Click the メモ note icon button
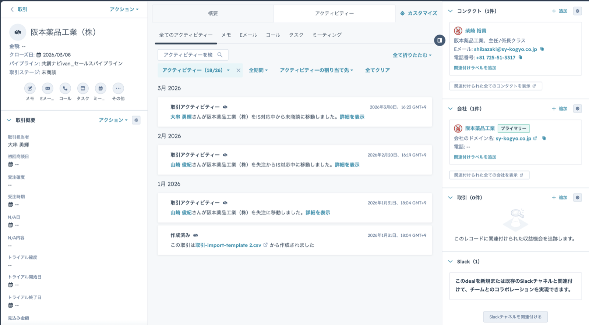Viewport: 589px width, 325px height. tap(30, 88)
